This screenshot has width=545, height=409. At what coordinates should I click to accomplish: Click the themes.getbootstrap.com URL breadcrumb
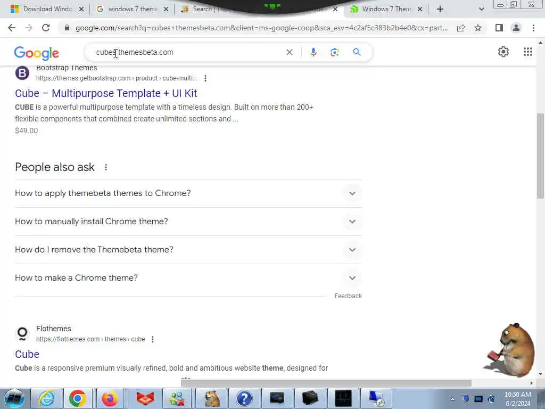tap(117, 78)
